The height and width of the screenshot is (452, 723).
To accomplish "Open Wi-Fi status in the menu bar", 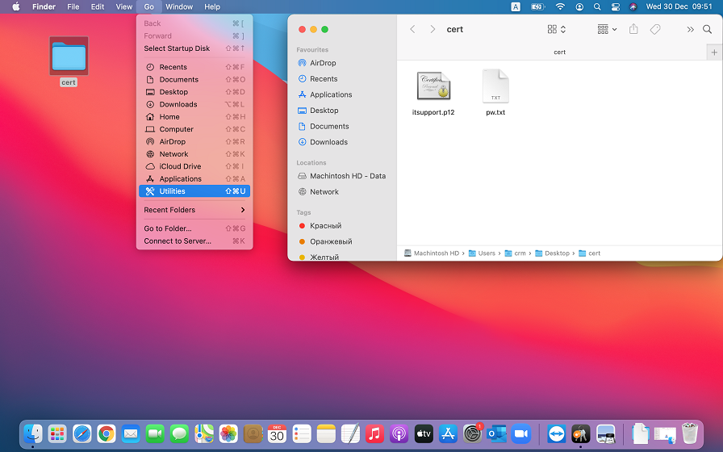I will [560, 6].
